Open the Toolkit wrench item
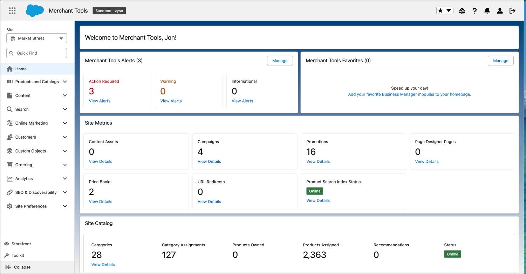The height and width of the screenshot is (274, 526). pyautogui.click(x=14, y=255)
